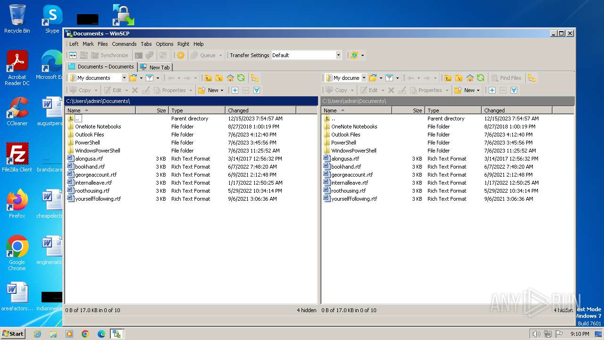Expand My documents drive dropdown in left panel
The image size is (604, 340).
[124, 78]
